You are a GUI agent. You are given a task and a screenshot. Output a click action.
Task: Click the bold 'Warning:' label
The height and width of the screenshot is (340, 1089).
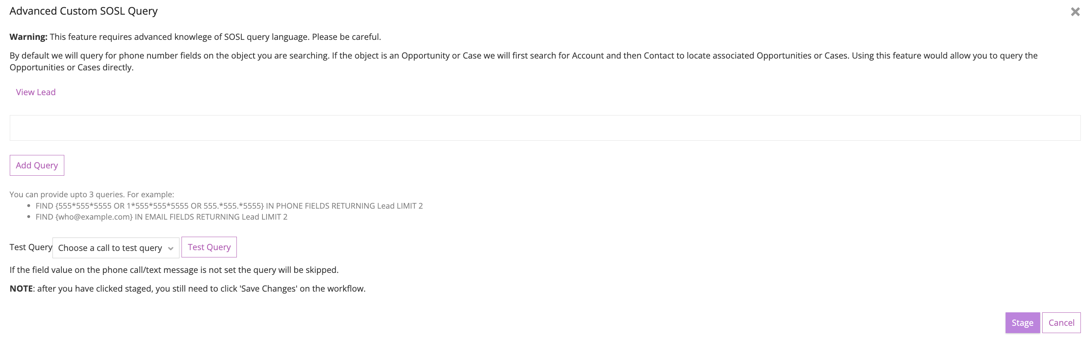pyautogui.click(x=28, y=37)
